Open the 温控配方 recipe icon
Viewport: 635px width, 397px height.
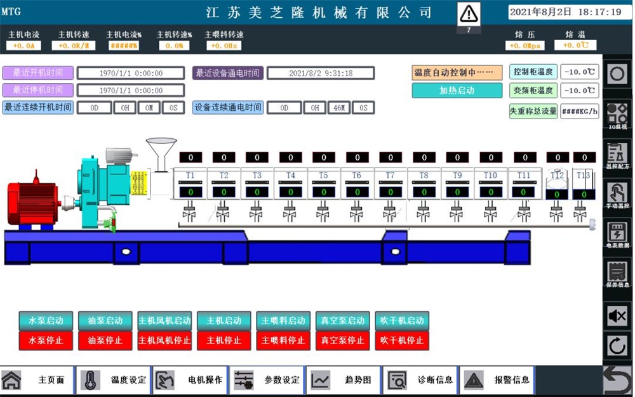617,154
